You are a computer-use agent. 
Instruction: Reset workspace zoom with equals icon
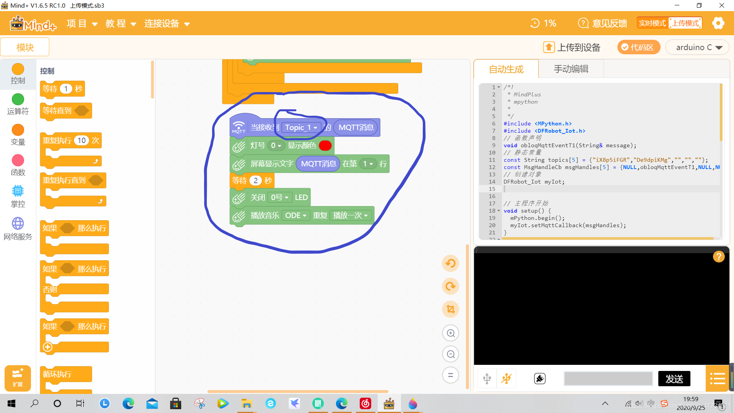click(451, 375)
